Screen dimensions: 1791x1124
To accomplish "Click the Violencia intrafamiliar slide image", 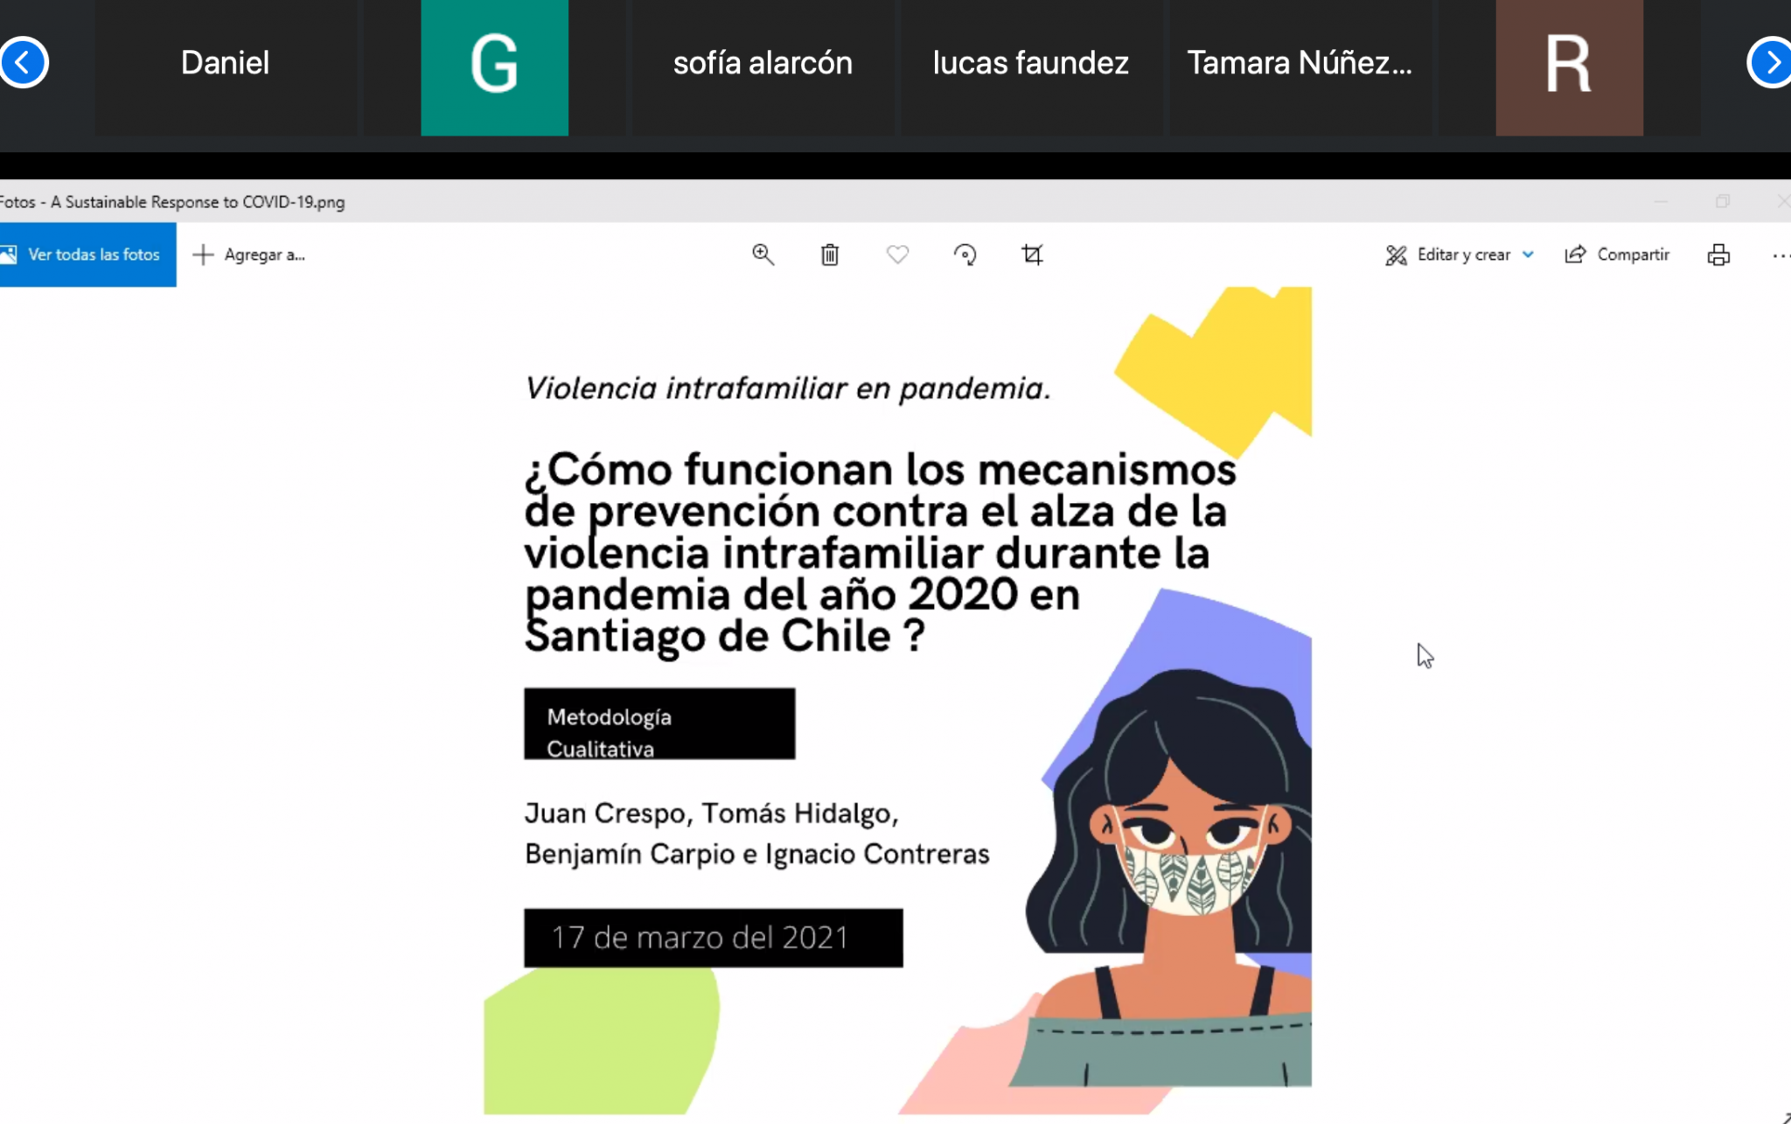I will [x=897, y=701].
